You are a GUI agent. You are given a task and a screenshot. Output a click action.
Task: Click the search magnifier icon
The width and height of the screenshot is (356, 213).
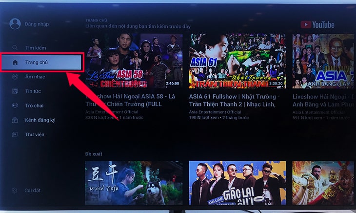pos(15,48)
